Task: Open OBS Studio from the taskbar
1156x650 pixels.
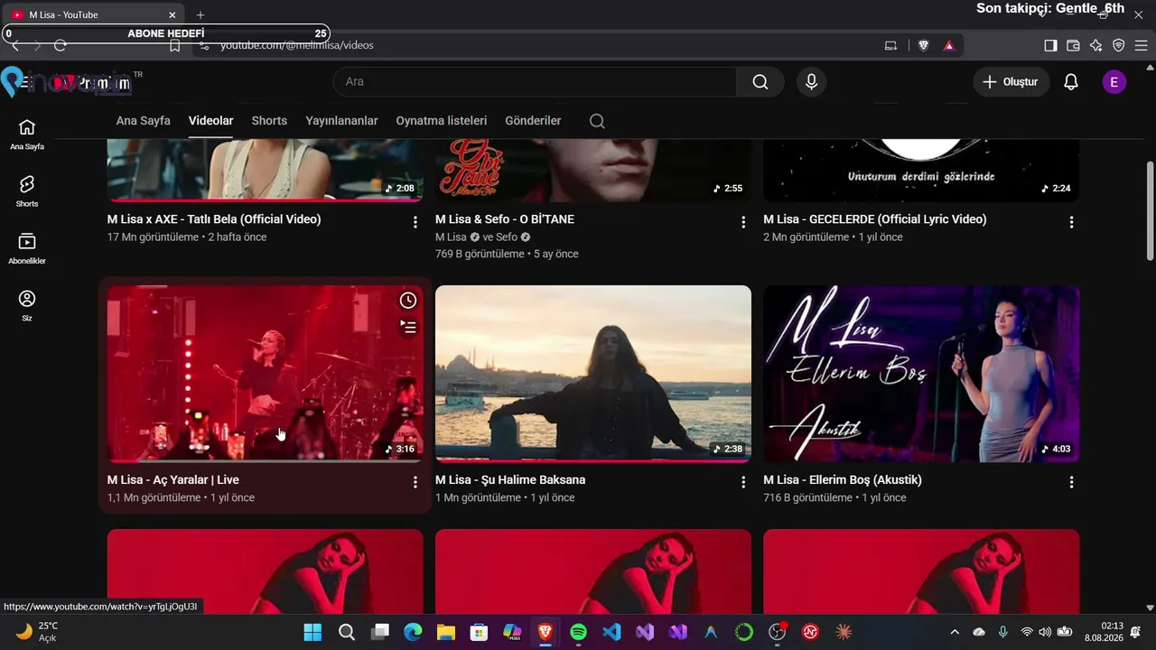Action: (x=778, y=632)
